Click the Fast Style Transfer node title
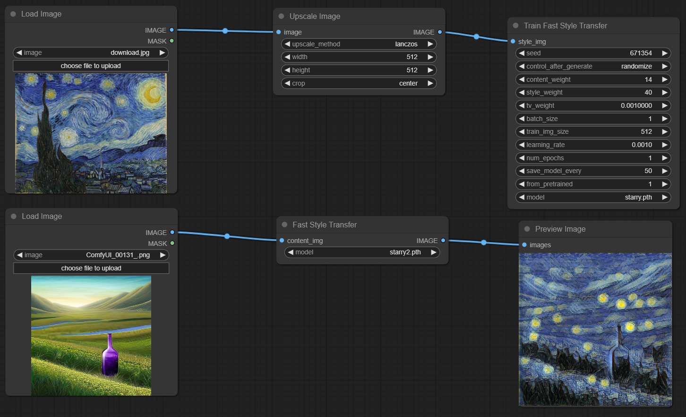 (325, 225)
